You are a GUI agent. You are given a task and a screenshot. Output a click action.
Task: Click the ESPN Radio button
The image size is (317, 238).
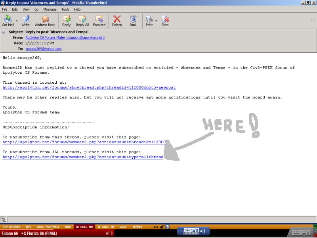click(x=193, y=231)
